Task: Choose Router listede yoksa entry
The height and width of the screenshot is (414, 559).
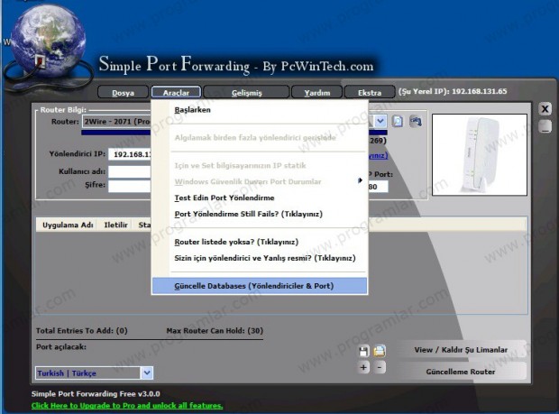Action: (260, 242)
